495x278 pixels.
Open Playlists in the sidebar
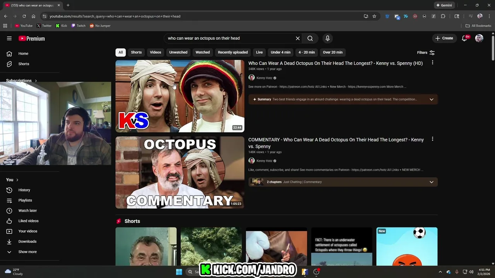pos(25,200)
